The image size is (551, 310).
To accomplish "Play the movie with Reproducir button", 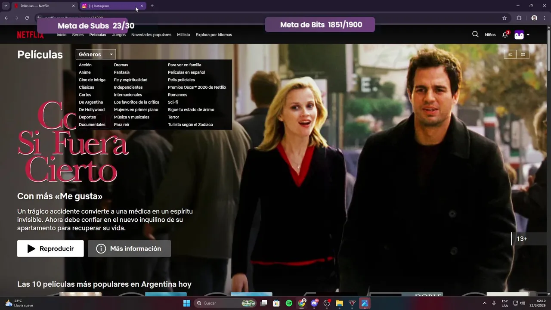I will tap(50, 248).
